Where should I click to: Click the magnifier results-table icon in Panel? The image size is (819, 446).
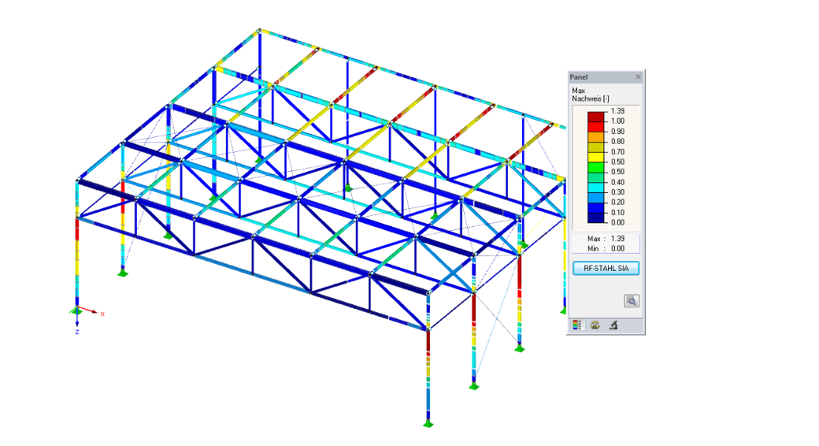coord(632,301)
